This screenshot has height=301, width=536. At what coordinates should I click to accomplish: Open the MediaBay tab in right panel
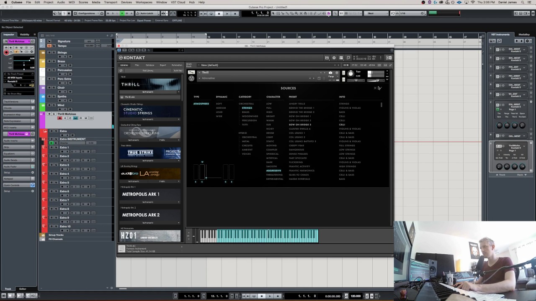tap(524, 34)
